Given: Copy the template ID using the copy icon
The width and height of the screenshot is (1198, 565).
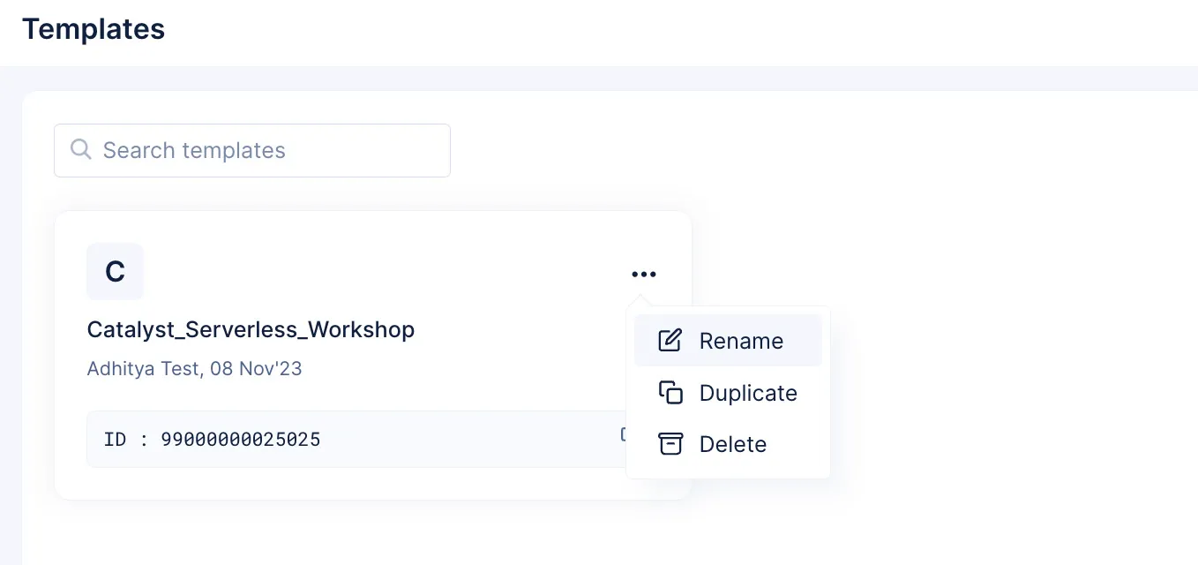Looking at the screenshot, I should point(623,435).
